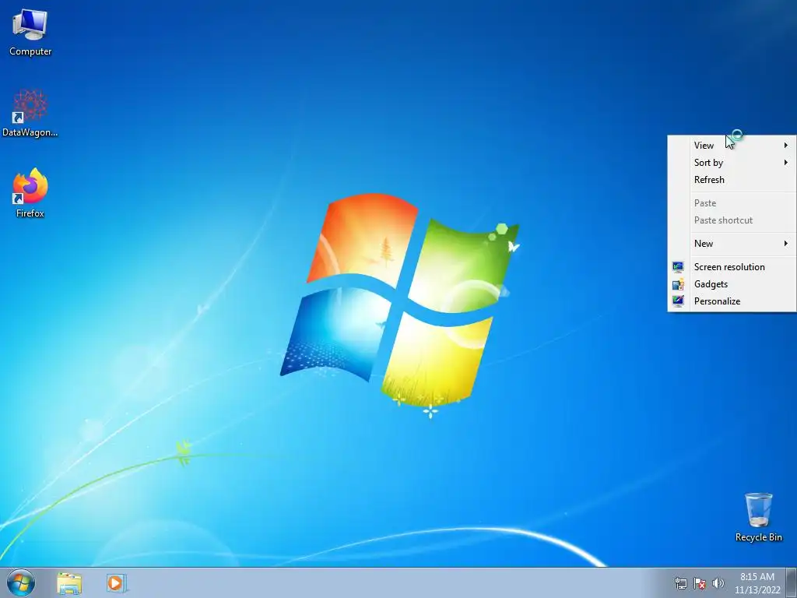The width and height of the screenshot is (797, 598).
Task: Open the Windows Start orb
Action: pyautogui.click(x=21, y=582)
